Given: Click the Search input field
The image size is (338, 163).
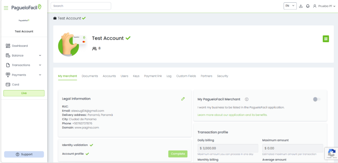Looking at the screenshot, I should click(81, 6).
